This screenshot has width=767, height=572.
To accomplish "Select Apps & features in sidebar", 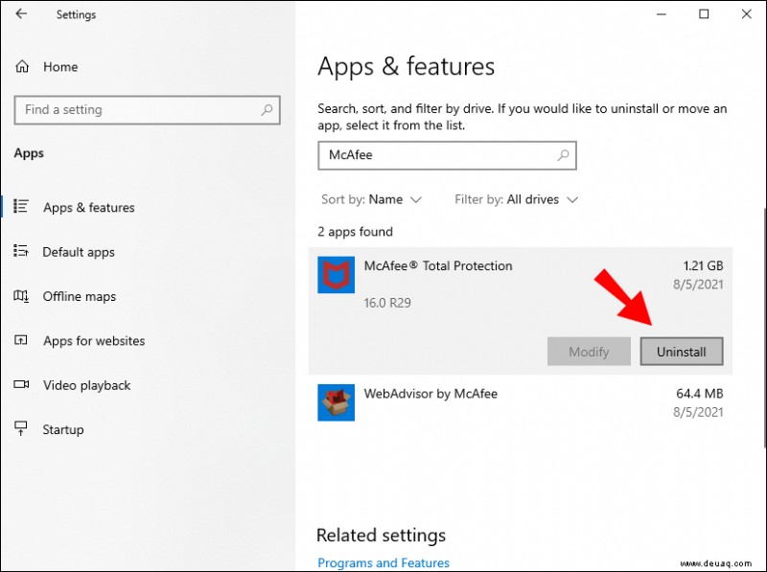I will coord(88,207).
